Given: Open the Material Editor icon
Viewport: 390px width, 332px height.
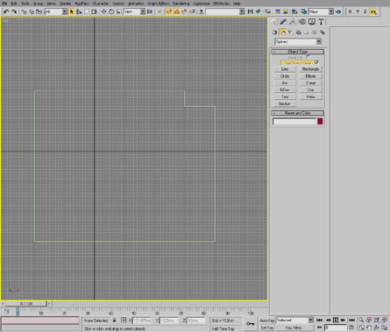Looking at the screenshot, I should [x=294, y=11].
